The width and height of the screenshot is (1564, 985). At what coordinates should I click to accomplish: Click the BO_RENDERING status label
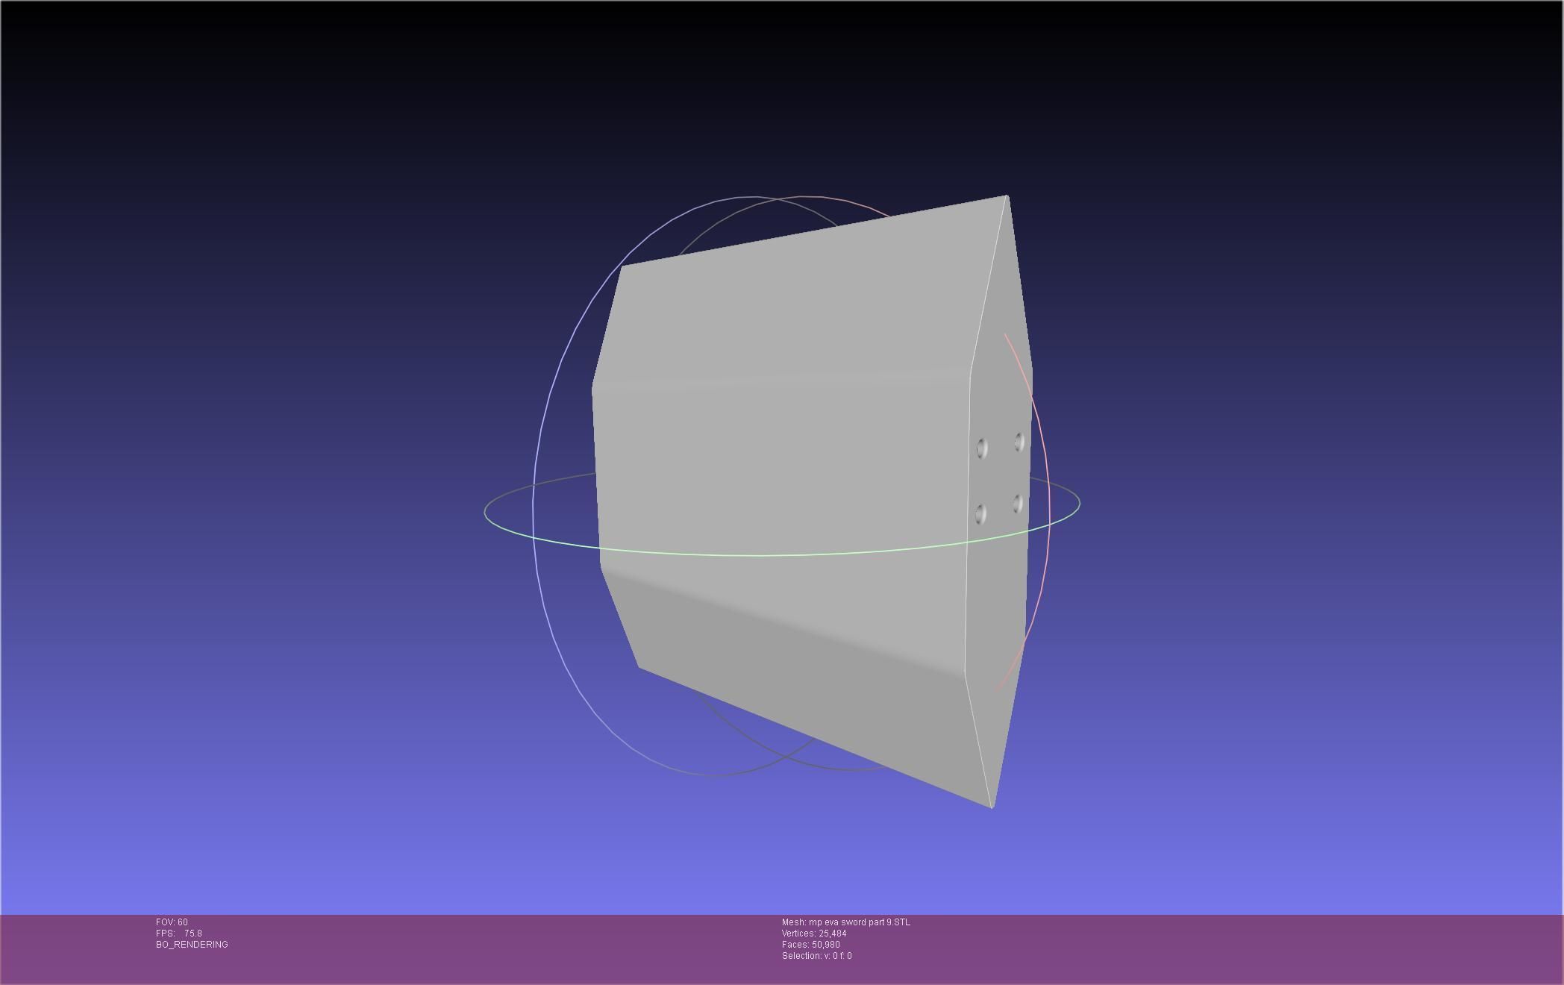pyautogui.click(x=192, y=945)
